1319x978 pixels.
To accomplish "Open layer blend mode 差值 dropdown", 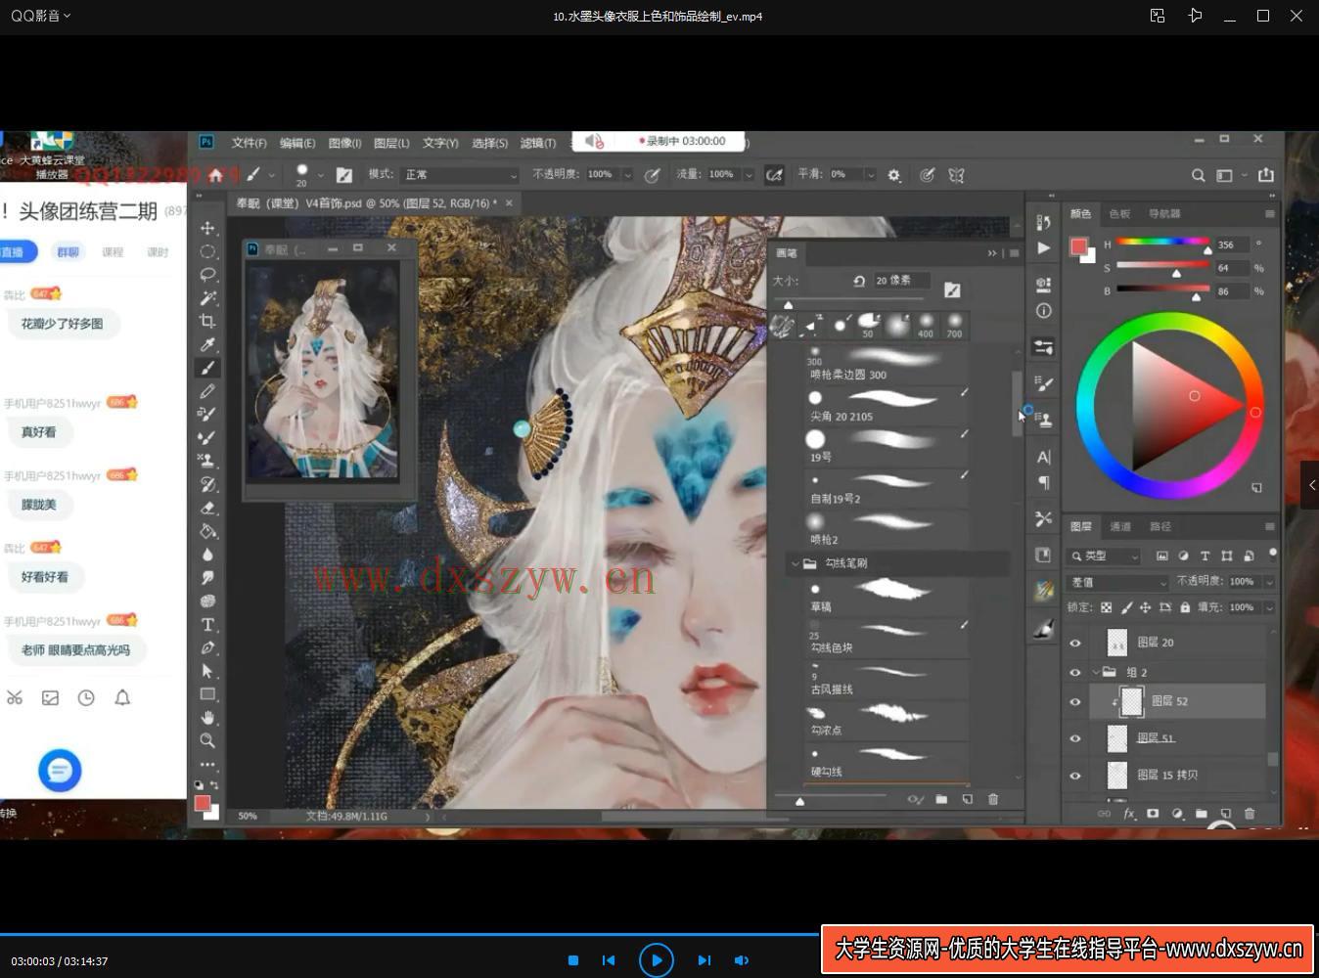I will tap(1117, 582).
